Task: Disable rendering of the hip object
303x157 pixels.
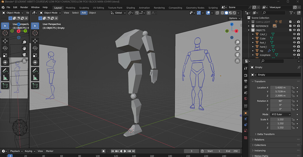Action: point(299,51)
